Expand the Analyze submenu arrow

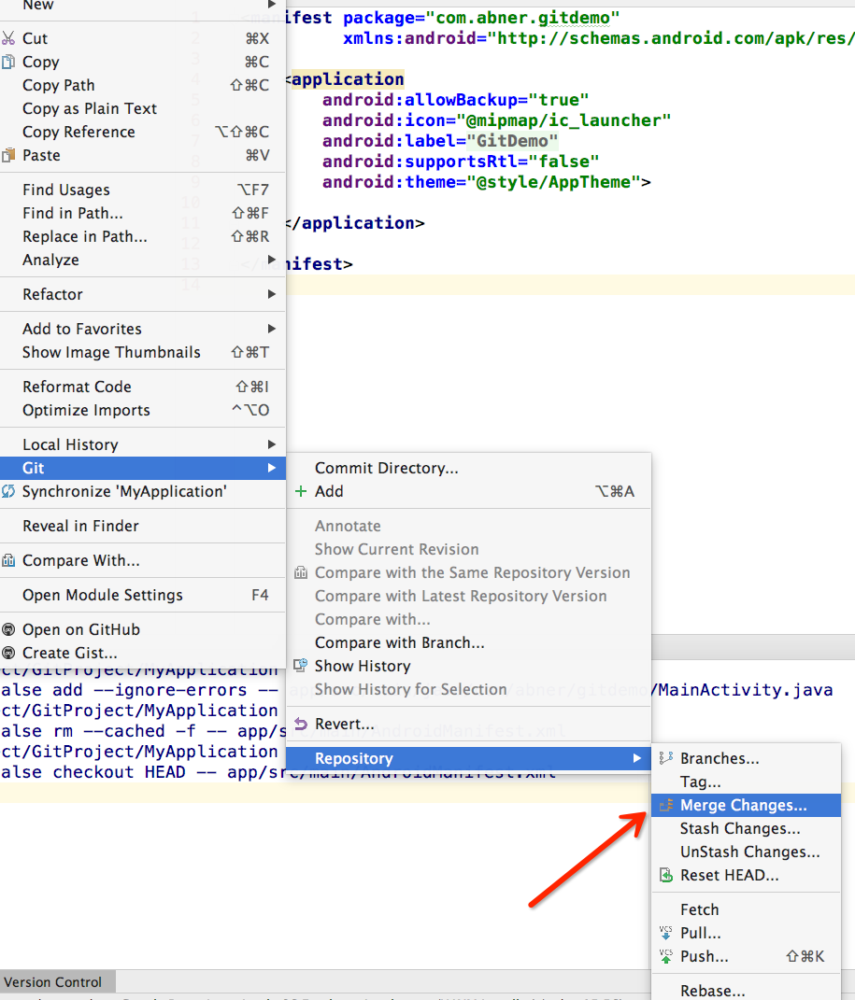(272, 260)
